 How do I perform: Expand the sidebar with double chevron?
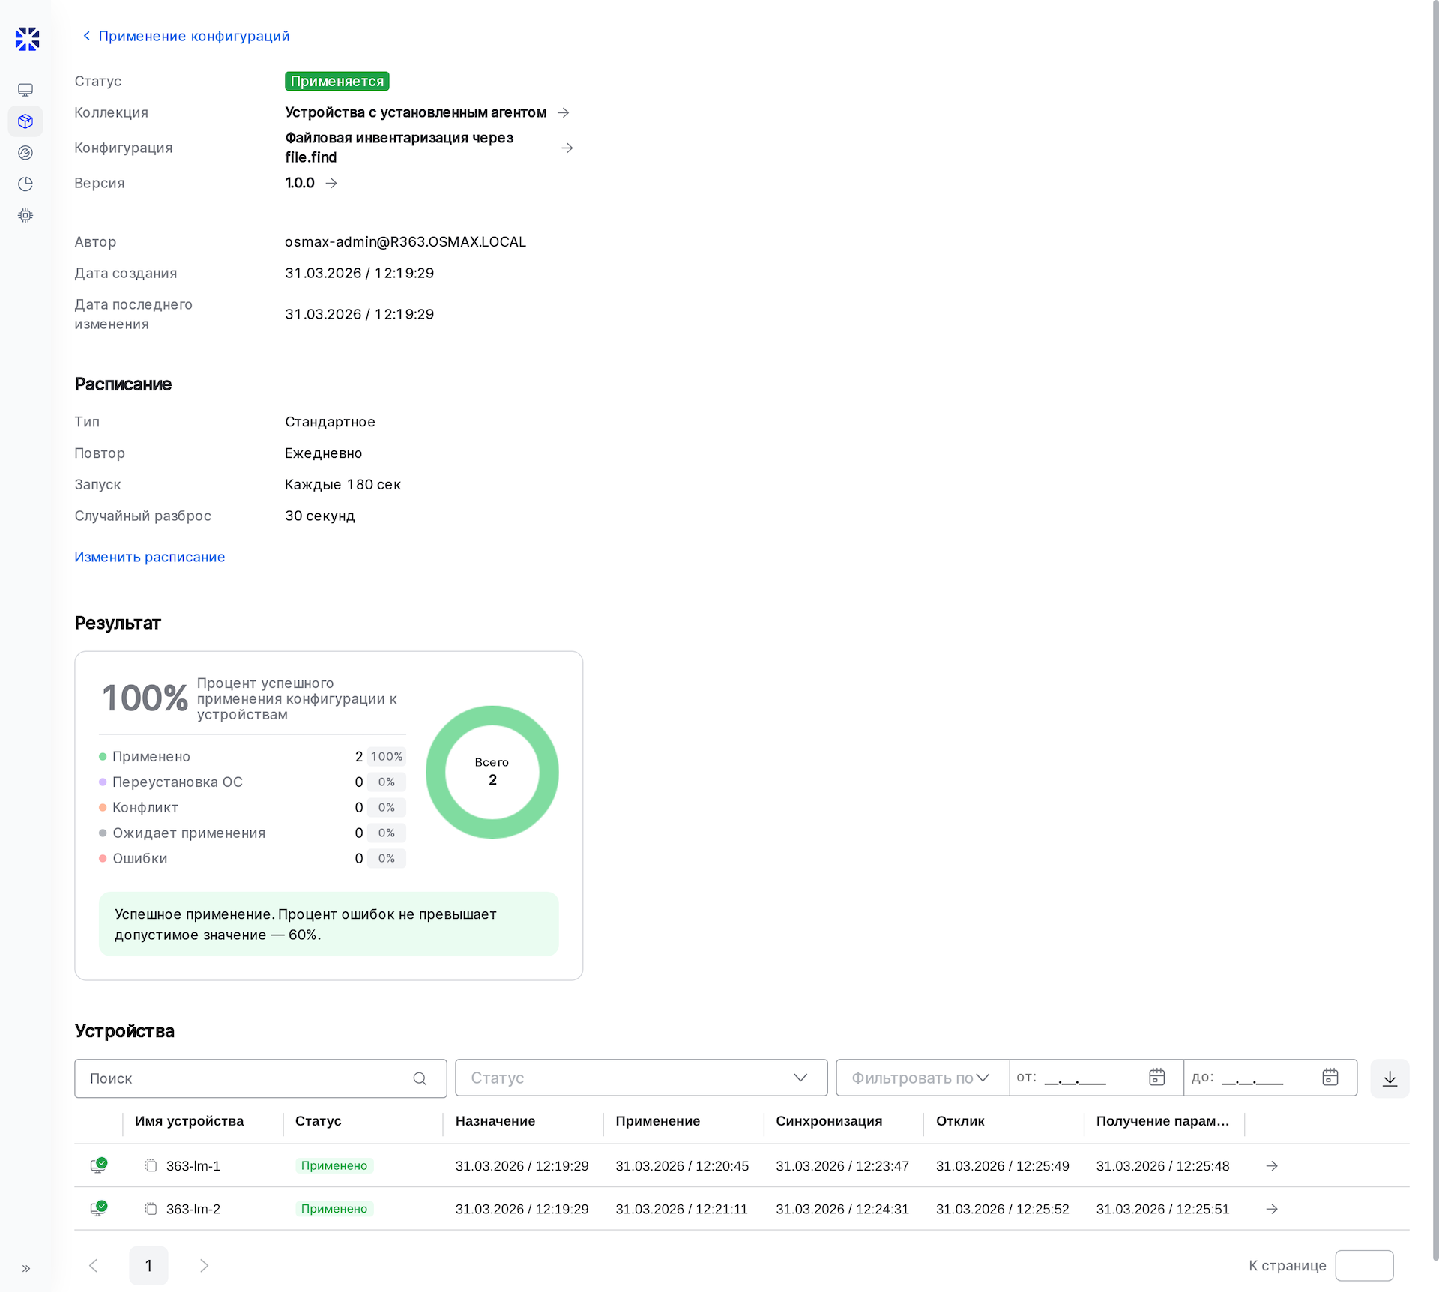pyautogui.click(x=26, y=1269)
